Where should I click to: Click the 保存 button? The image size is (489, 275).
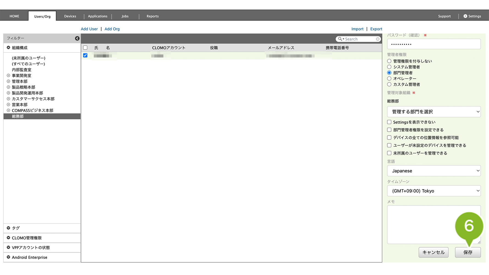468,252
